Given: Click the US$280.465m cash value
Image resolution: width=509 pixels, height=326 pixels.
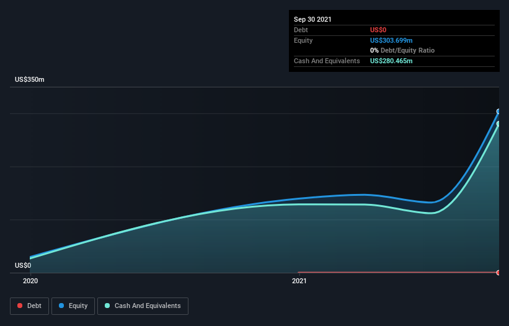Looking at the screenshot, I should 391,61.
